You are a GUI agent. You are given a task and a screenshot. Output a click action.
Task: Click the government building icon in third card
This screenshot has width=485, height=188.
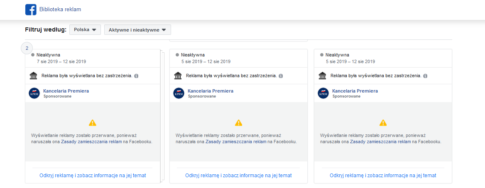pyautogui.click(x=322, y=76)
